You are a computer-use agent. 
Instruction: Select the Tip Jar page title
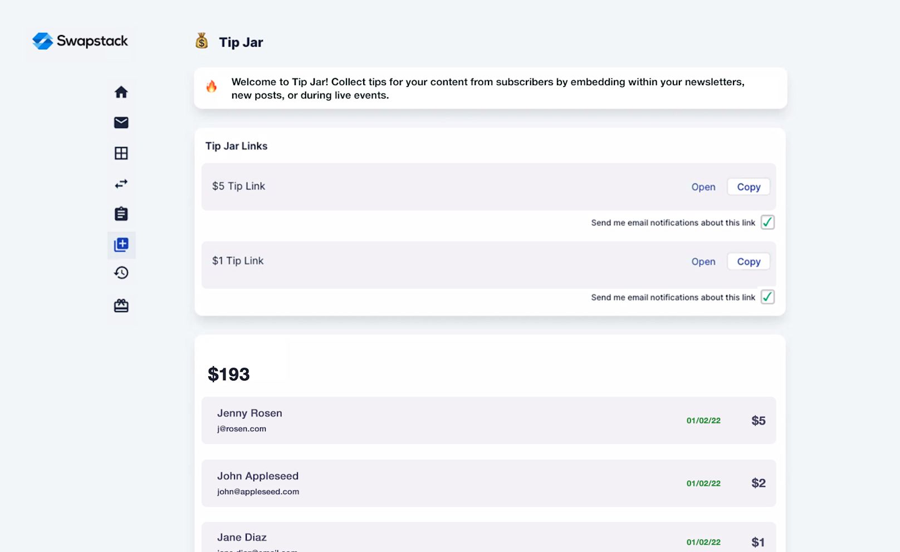[x=241, y=42]
